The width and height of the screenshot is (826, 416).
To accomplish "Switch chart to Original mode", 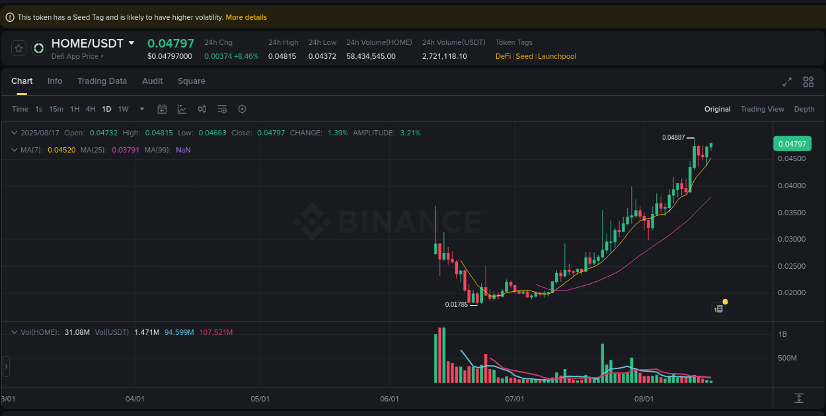I will 717,108.
